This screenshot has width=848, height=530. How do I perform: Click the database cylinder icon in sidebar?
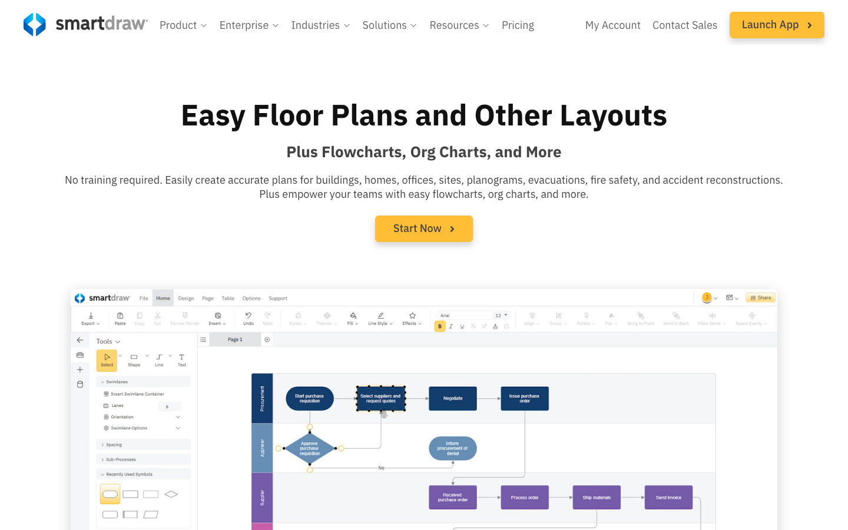(x=80, y=385)
